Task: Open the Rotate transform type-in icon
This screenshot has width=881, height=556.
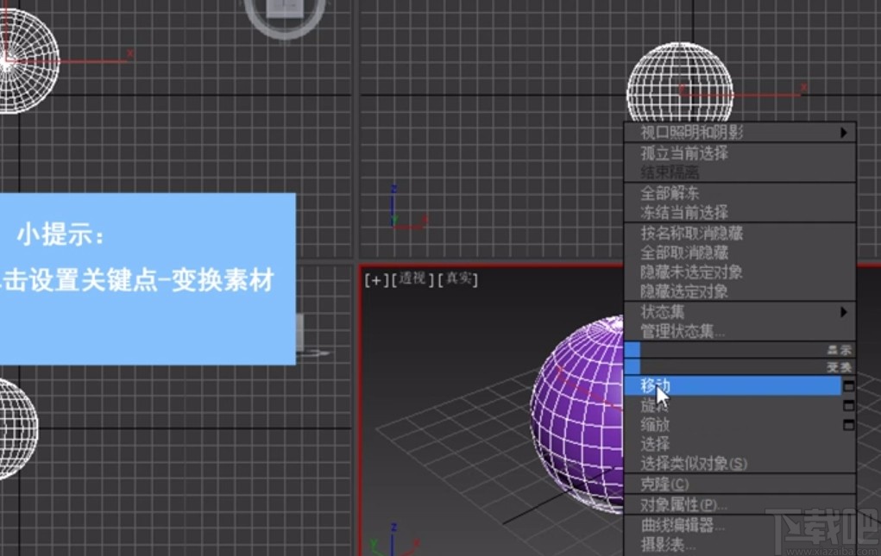Action: (x=847, y=405)
